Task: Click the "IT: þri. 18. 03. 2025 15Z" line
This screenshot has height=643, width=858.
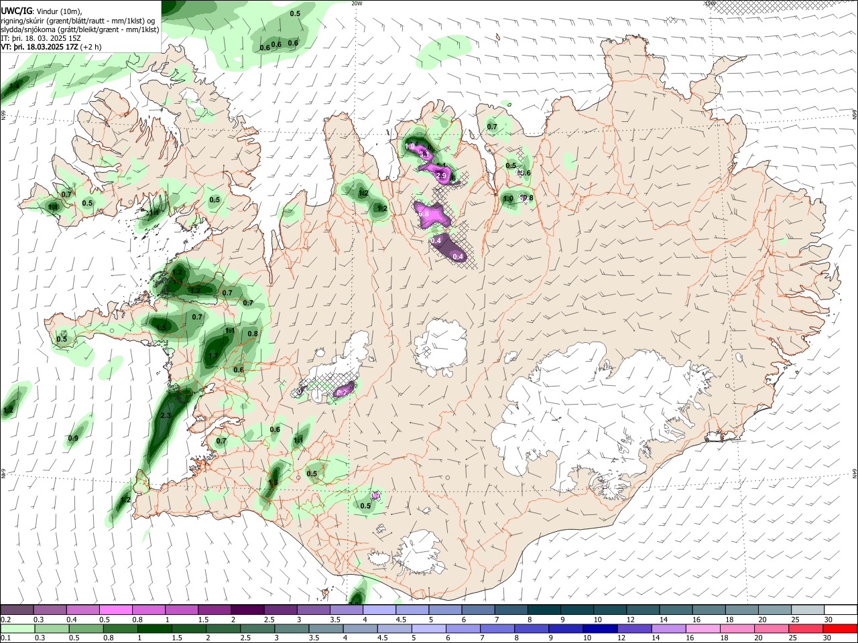Action: (41, 38)
